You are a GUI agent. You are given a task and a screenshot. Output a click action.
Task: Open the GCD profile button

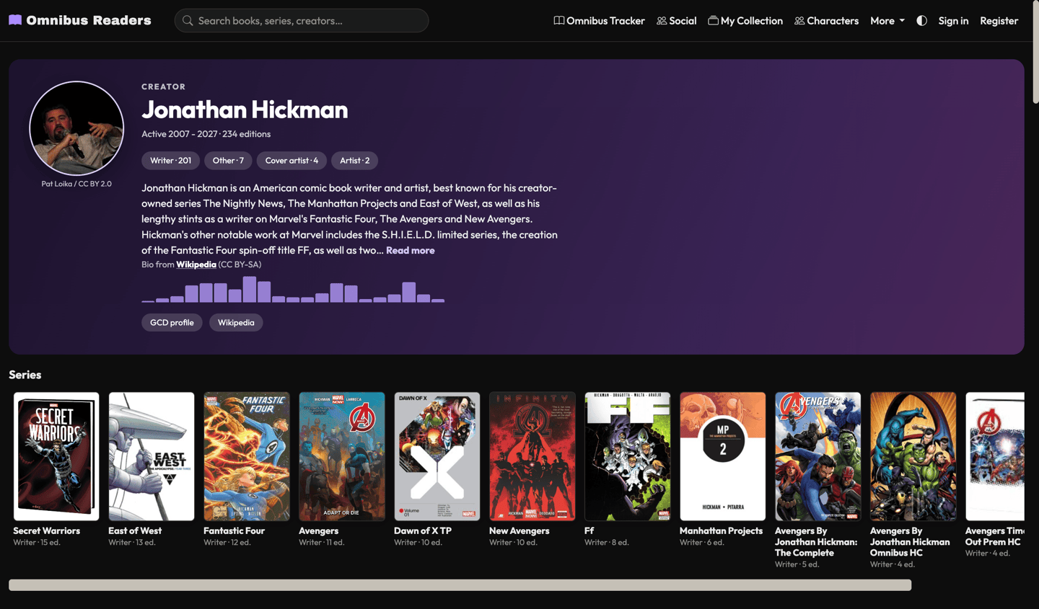click(x=172, y=323)
